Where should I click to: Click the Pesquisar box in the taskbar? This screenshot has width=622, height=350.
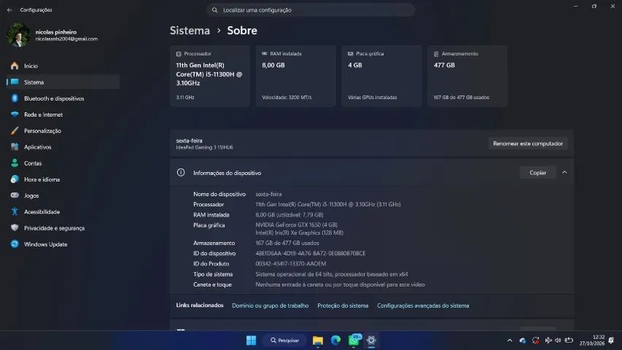tap(285, 341)
